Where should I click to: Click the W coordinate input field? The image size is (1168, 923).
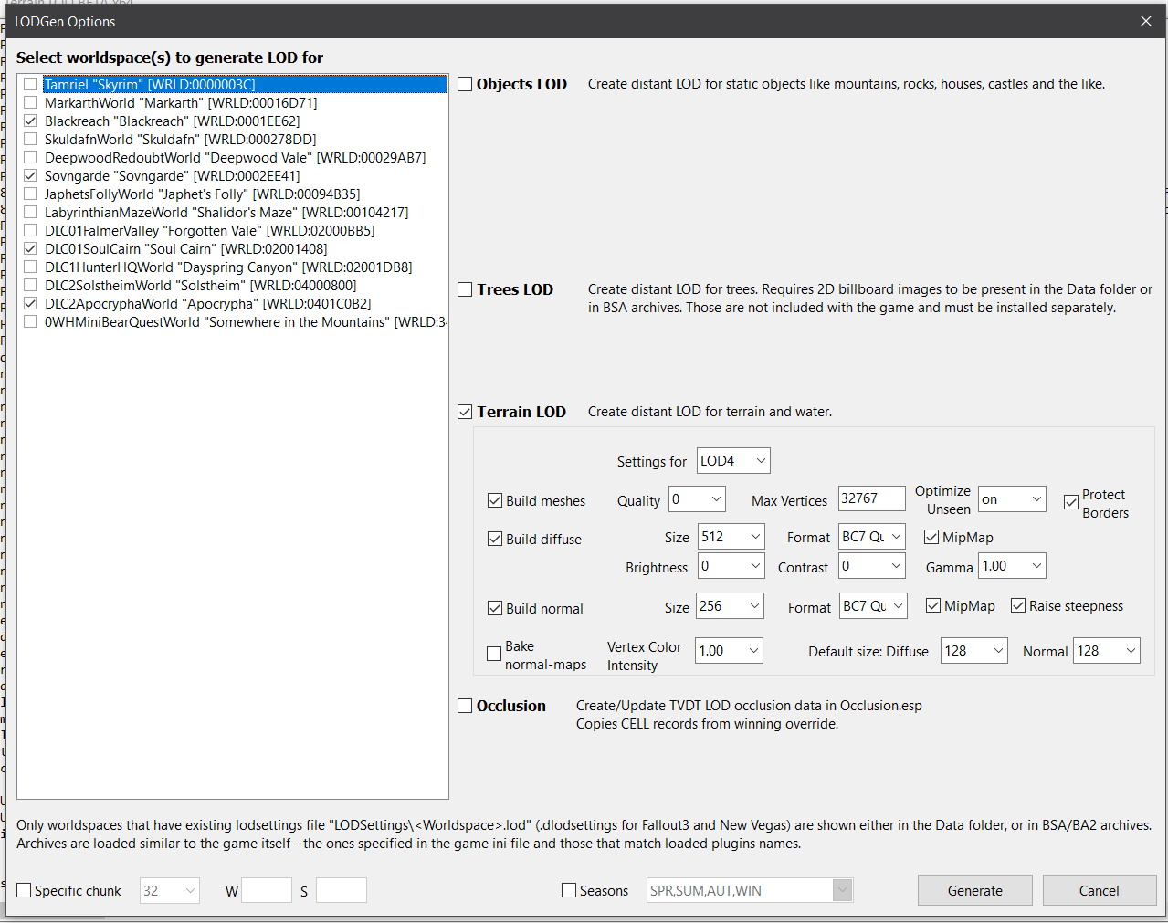(267, 890)
